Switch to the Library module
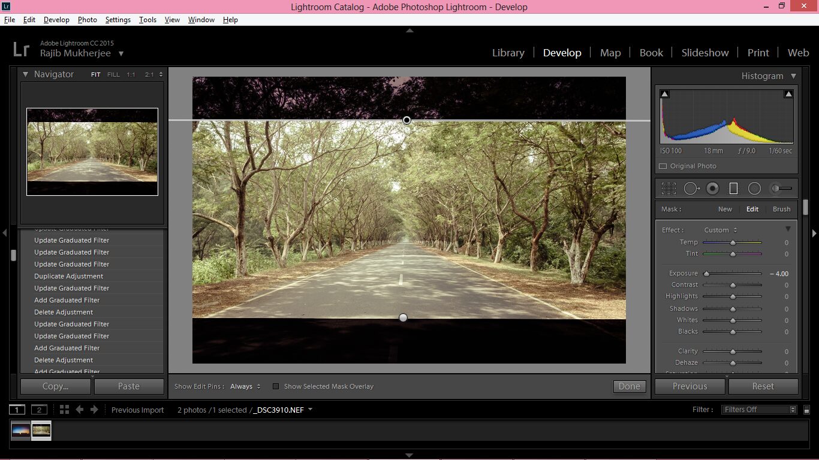This screenshot has height=460, width=819. (x=508, y=53)
